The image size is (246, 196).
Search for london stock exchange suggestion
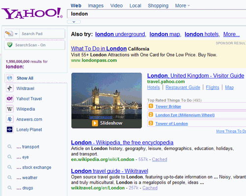34,167
